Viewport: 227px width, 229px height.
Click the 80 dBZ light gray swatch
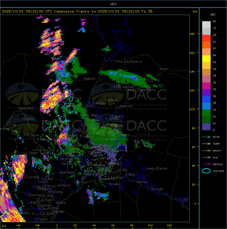(206, 24)
